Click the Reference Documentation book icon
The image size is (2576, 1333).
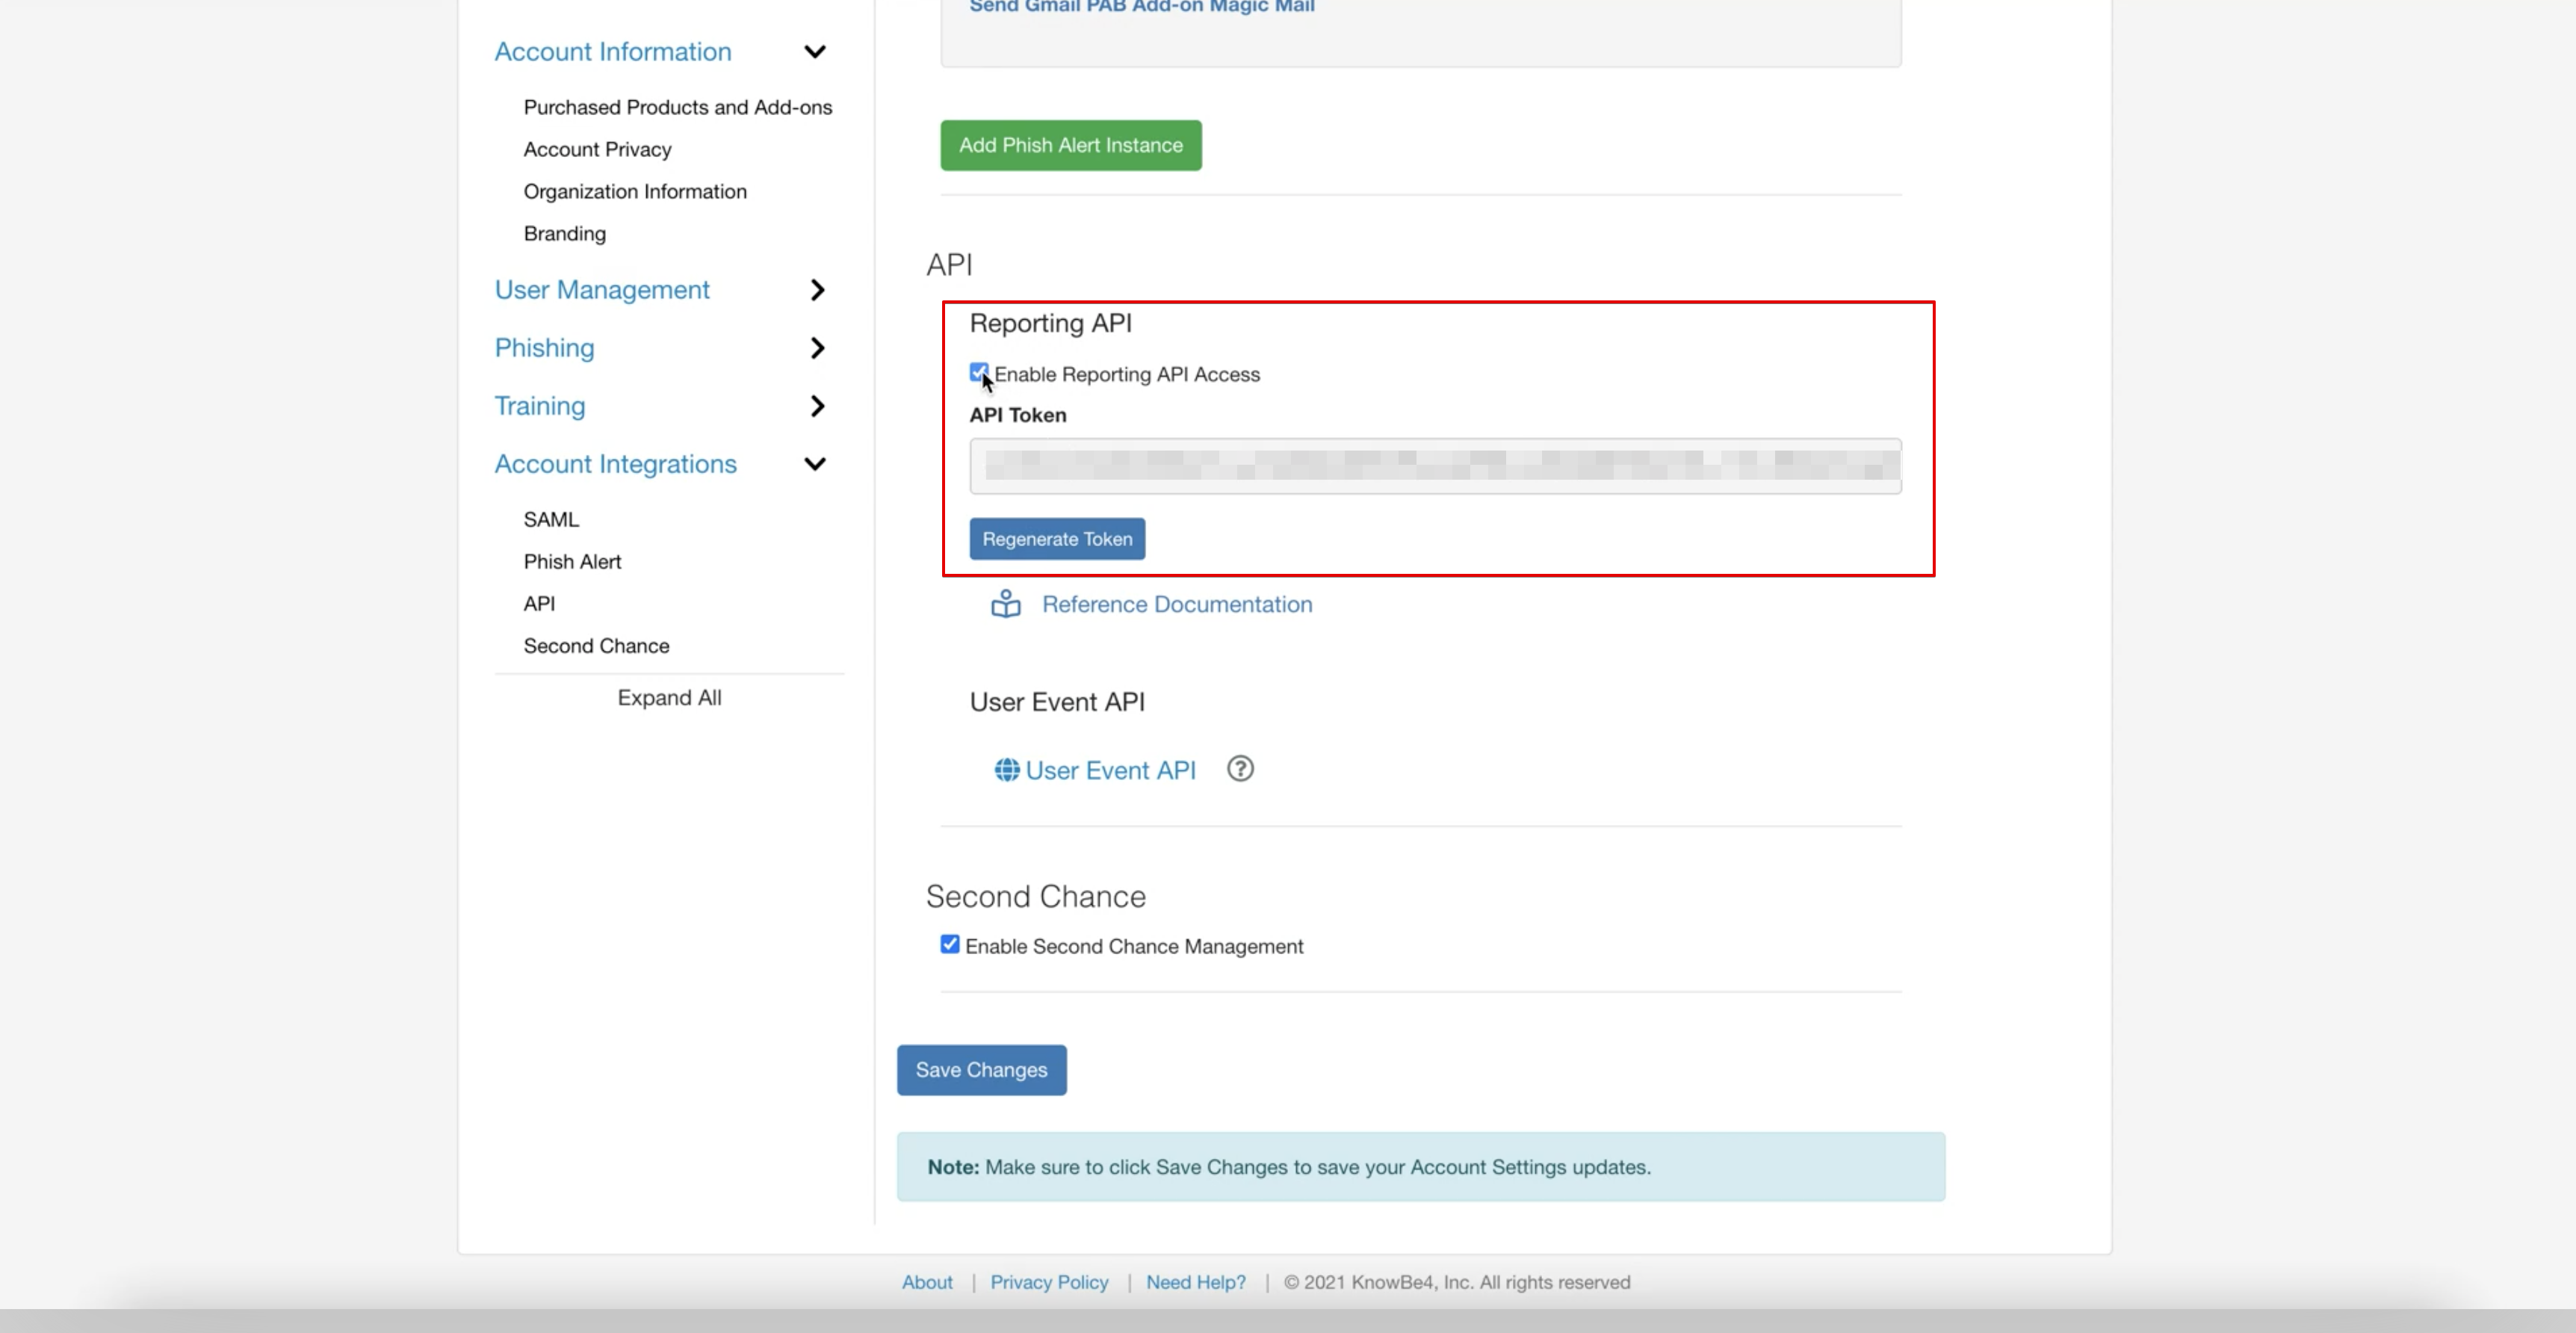1005,604
